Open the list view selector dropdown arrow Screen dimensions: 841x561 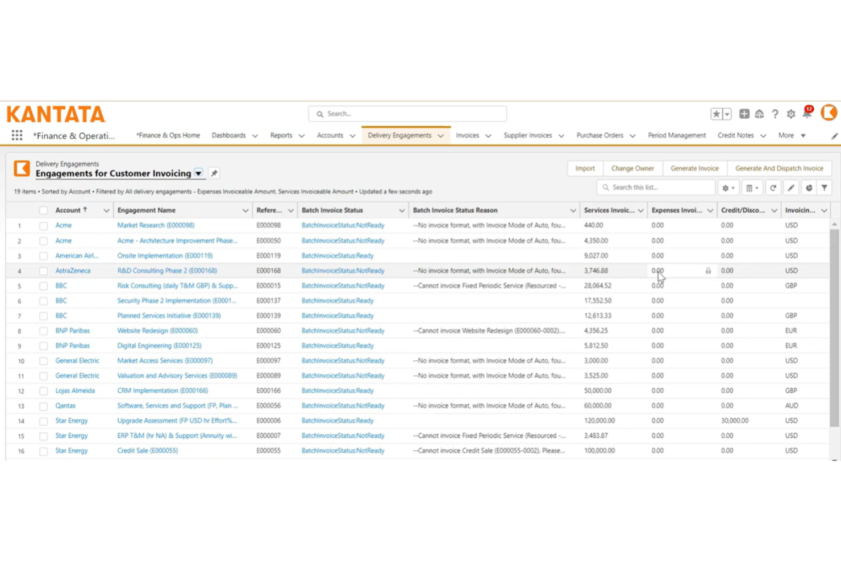pyautogui.click(x=198, y=173)
